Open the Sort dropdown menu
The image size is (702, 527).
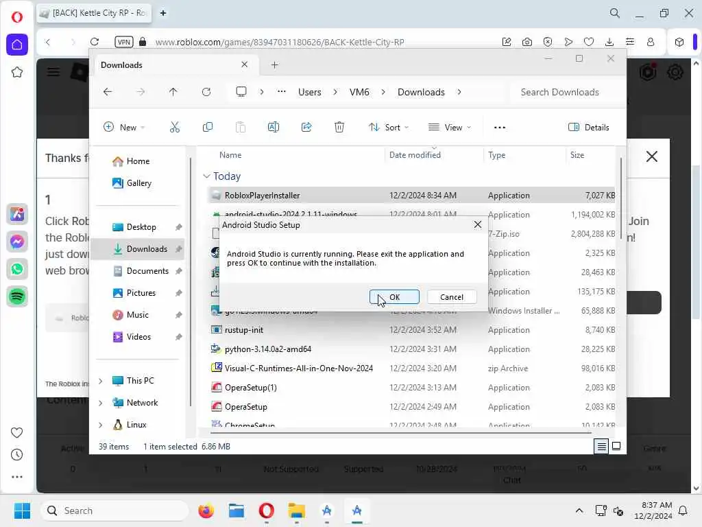pyautogui.click(x=389, y=127)
